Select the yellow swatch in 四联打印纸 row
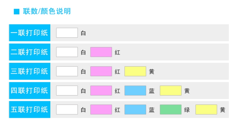The width and height of the screenshot is (236, 125). point(171,90)
